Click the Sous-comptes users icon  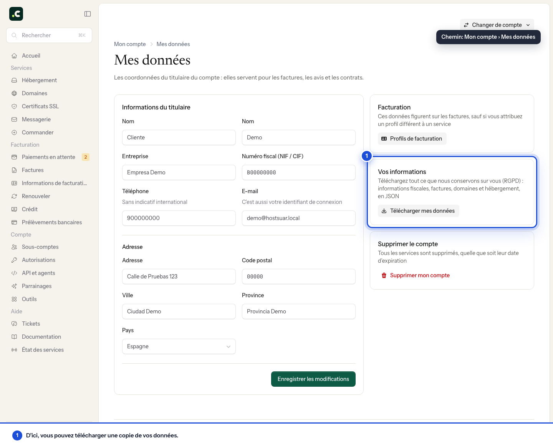(x=14, y=247)
